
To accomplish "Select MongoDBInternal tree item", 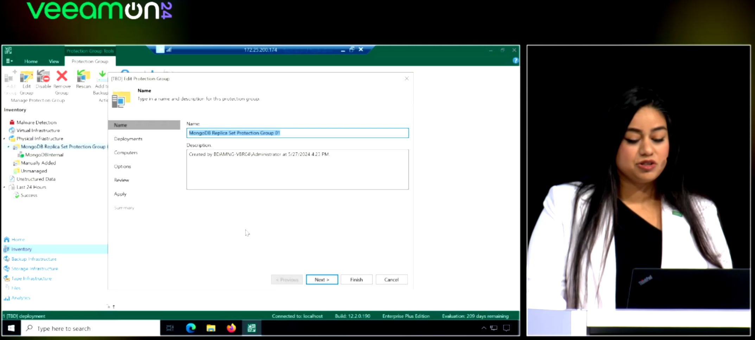I will click(x=44, y=155).
